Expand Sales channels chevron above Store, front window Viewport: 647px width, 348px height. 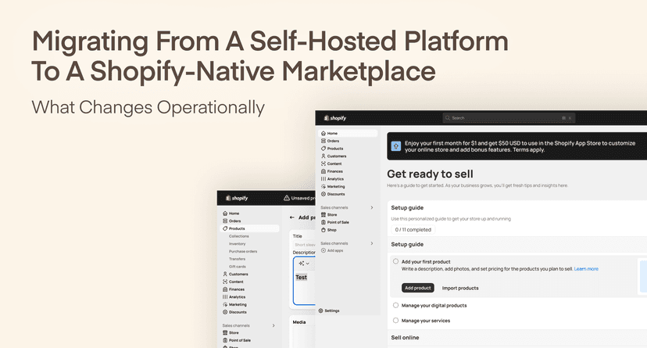coord(372,208)
